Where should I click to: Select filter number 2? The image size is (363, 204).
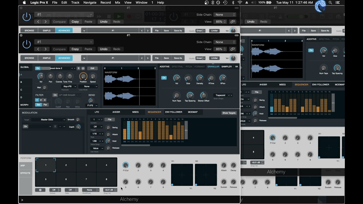(x=41, y=100)
